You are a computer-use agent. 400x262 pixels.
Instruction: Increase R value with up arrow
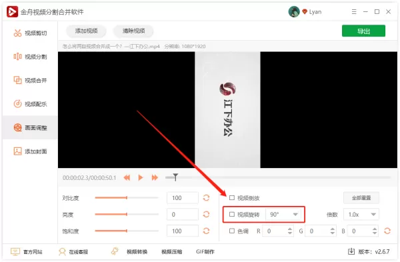pyautogui.click(x=290, y=229)
